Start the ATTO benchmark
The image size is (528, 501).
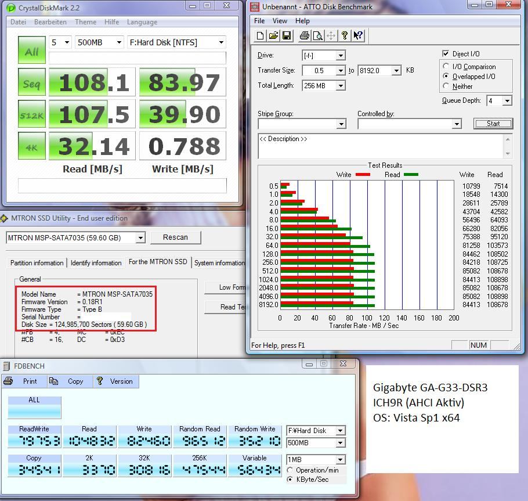point(493,124)
